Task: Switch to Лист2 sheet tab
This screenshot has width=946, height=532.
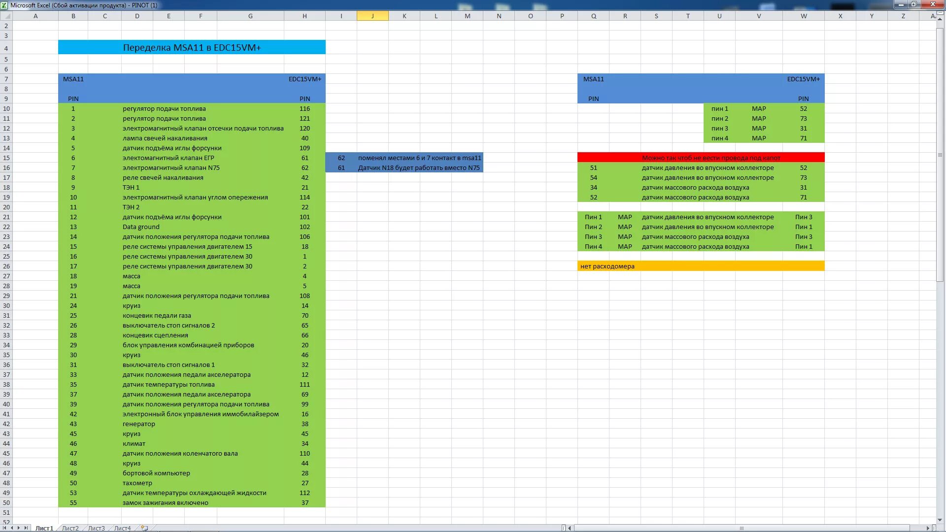Action: point(70,528)
